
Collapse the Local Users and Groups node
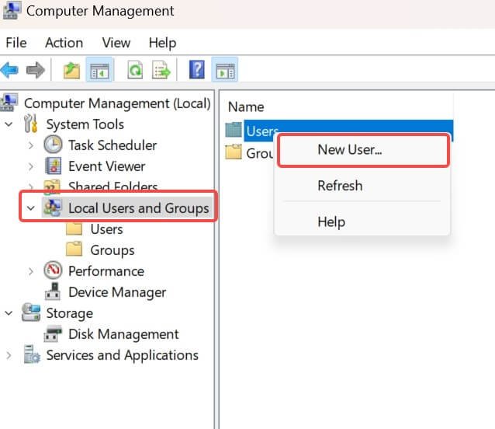[31, 208]
